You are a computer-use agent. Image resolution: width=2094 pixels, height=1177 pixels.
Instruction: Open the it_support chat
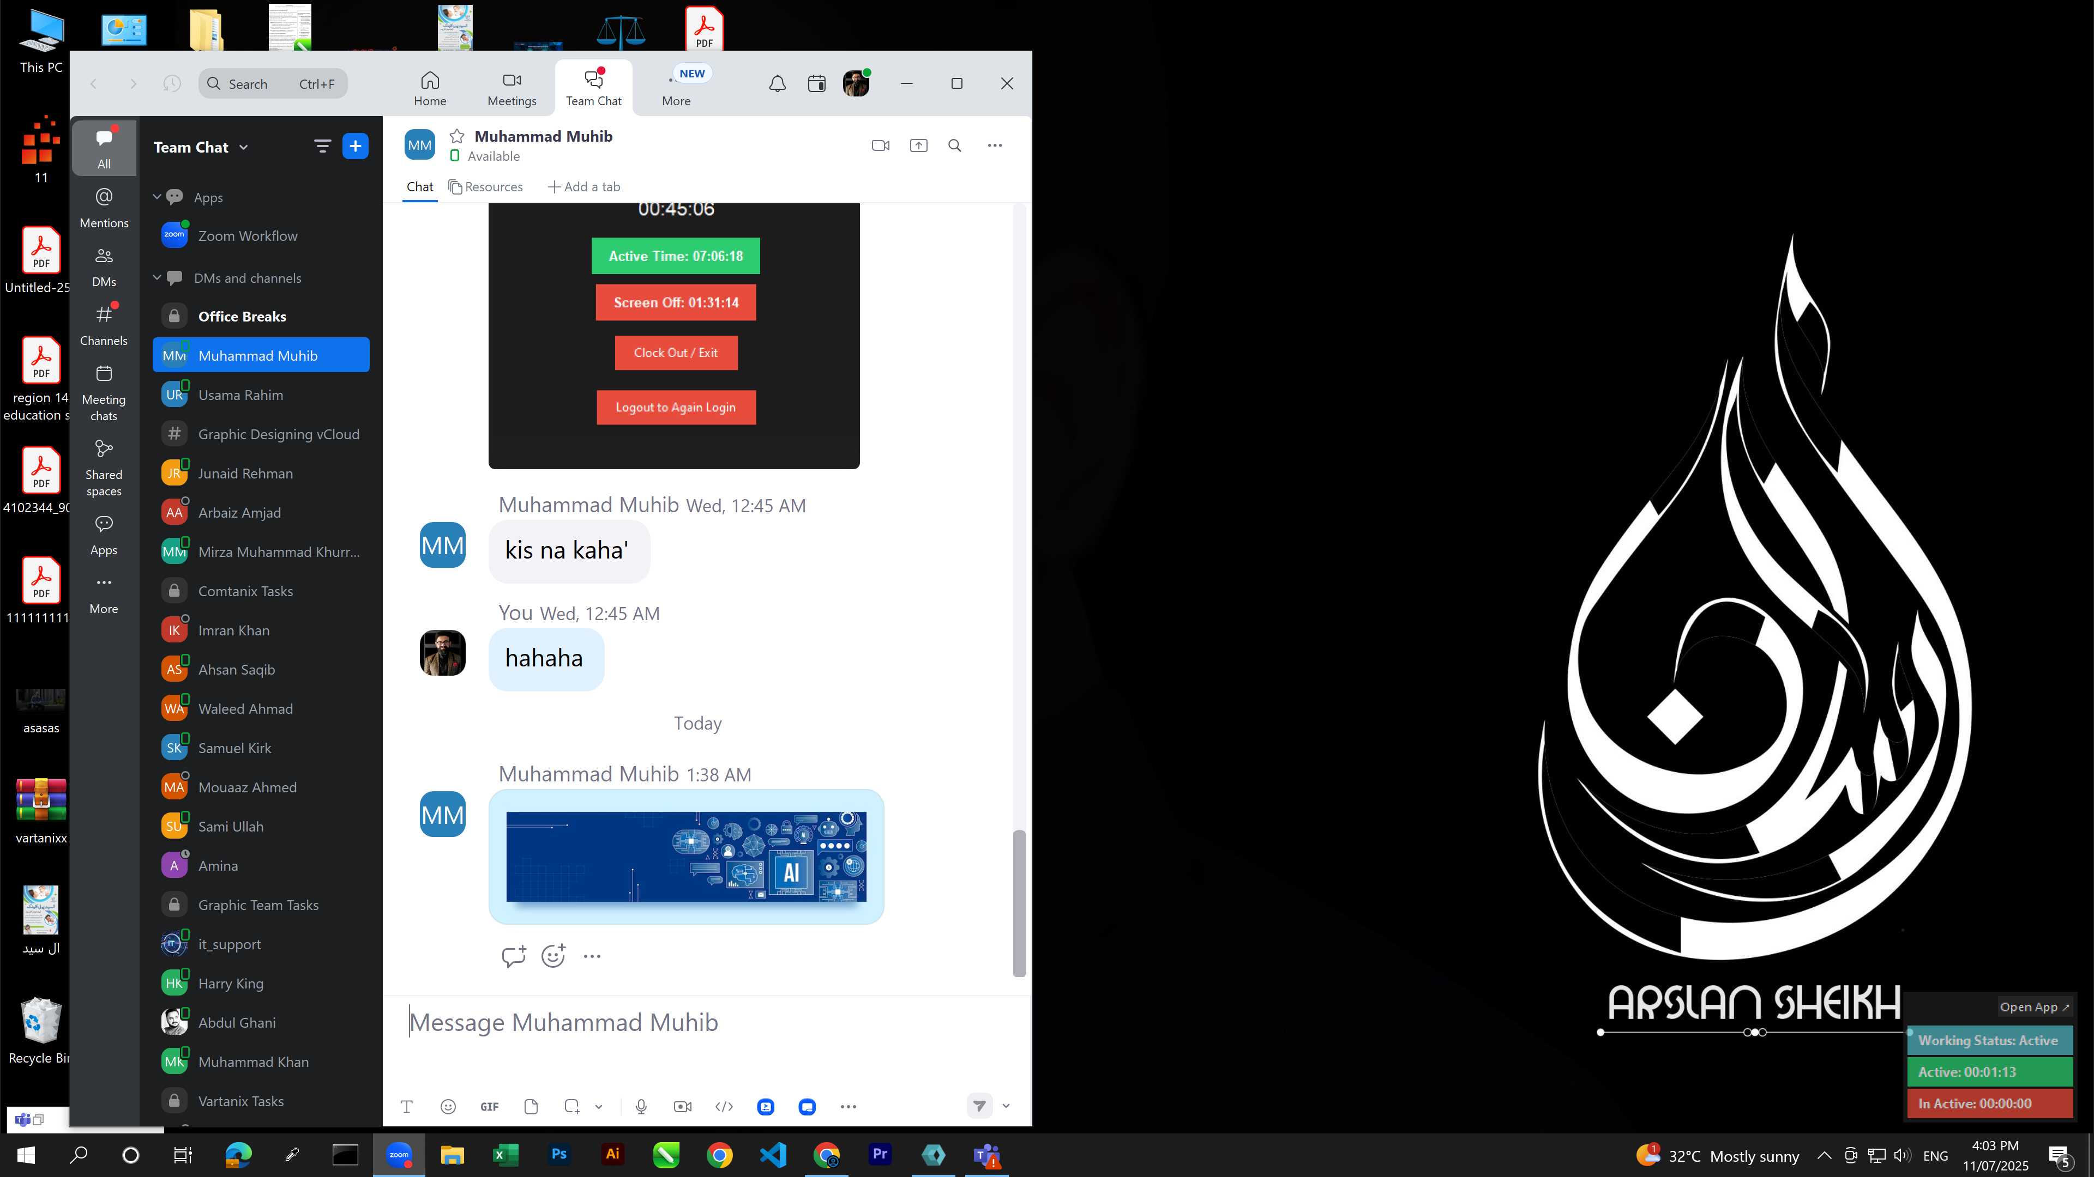[261, 944]
